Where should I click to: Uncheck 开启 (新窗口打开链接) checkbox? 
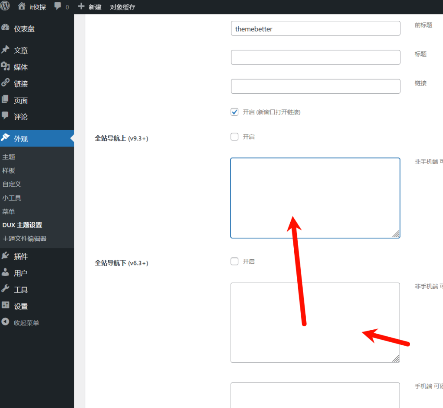(234, 112)
